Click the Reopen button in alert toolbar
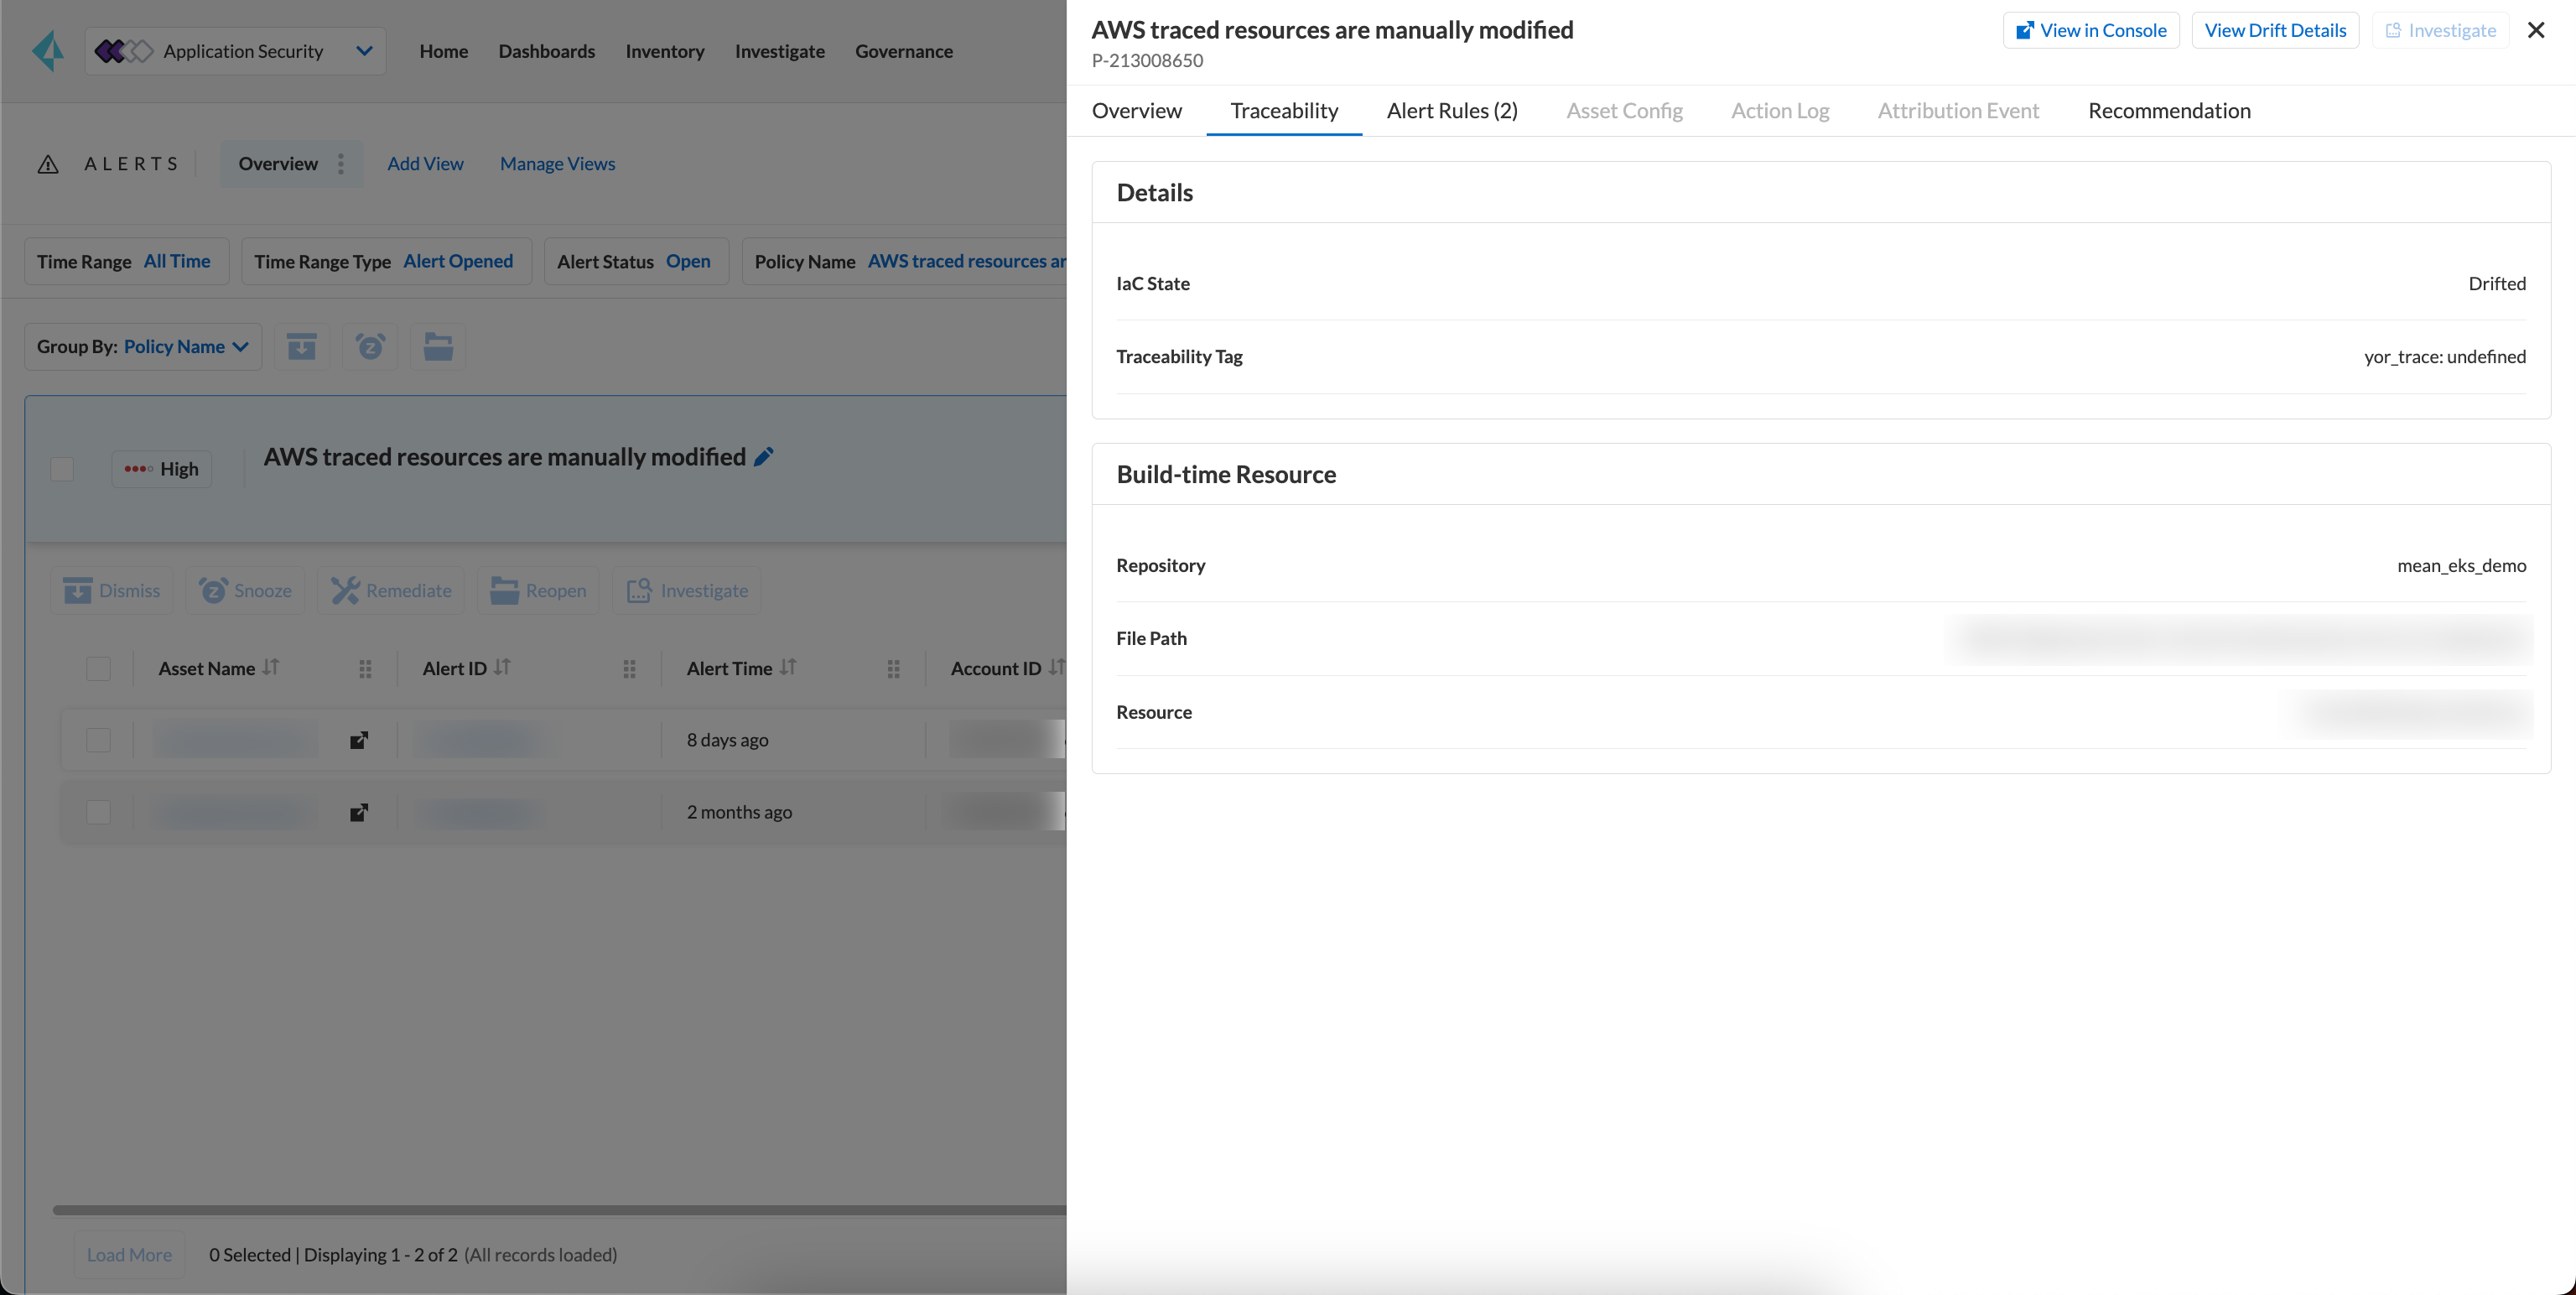This screenshot has width=2576, height=1295. [x=538, y=591]
